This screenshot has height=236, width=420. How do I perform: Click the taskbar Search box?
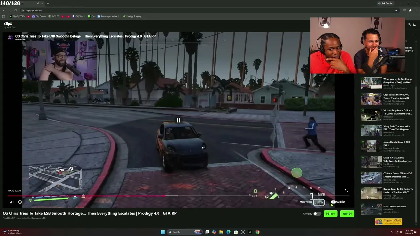coord(185,232)
